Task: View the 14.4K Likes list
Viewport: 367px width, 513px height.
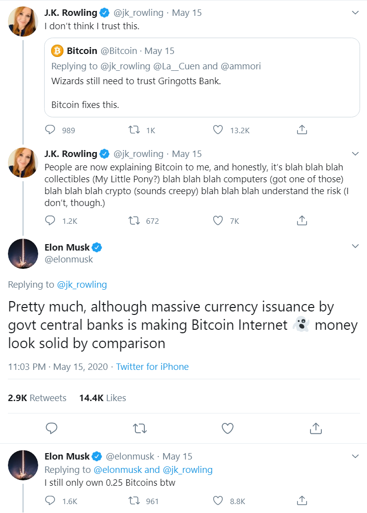Action: [103, 398]
